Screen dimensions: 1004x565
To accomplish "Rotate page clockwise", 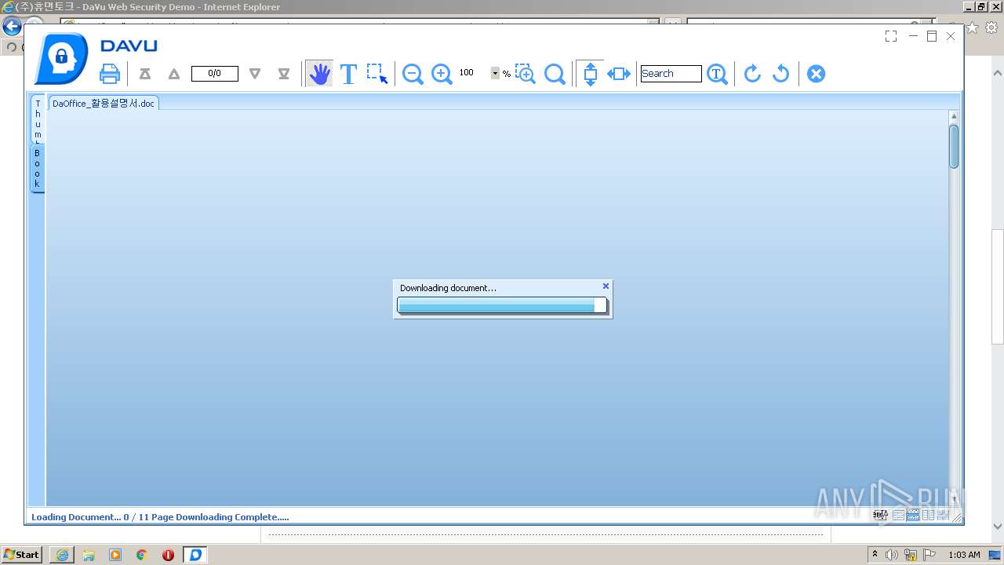I will pos(752,74).
